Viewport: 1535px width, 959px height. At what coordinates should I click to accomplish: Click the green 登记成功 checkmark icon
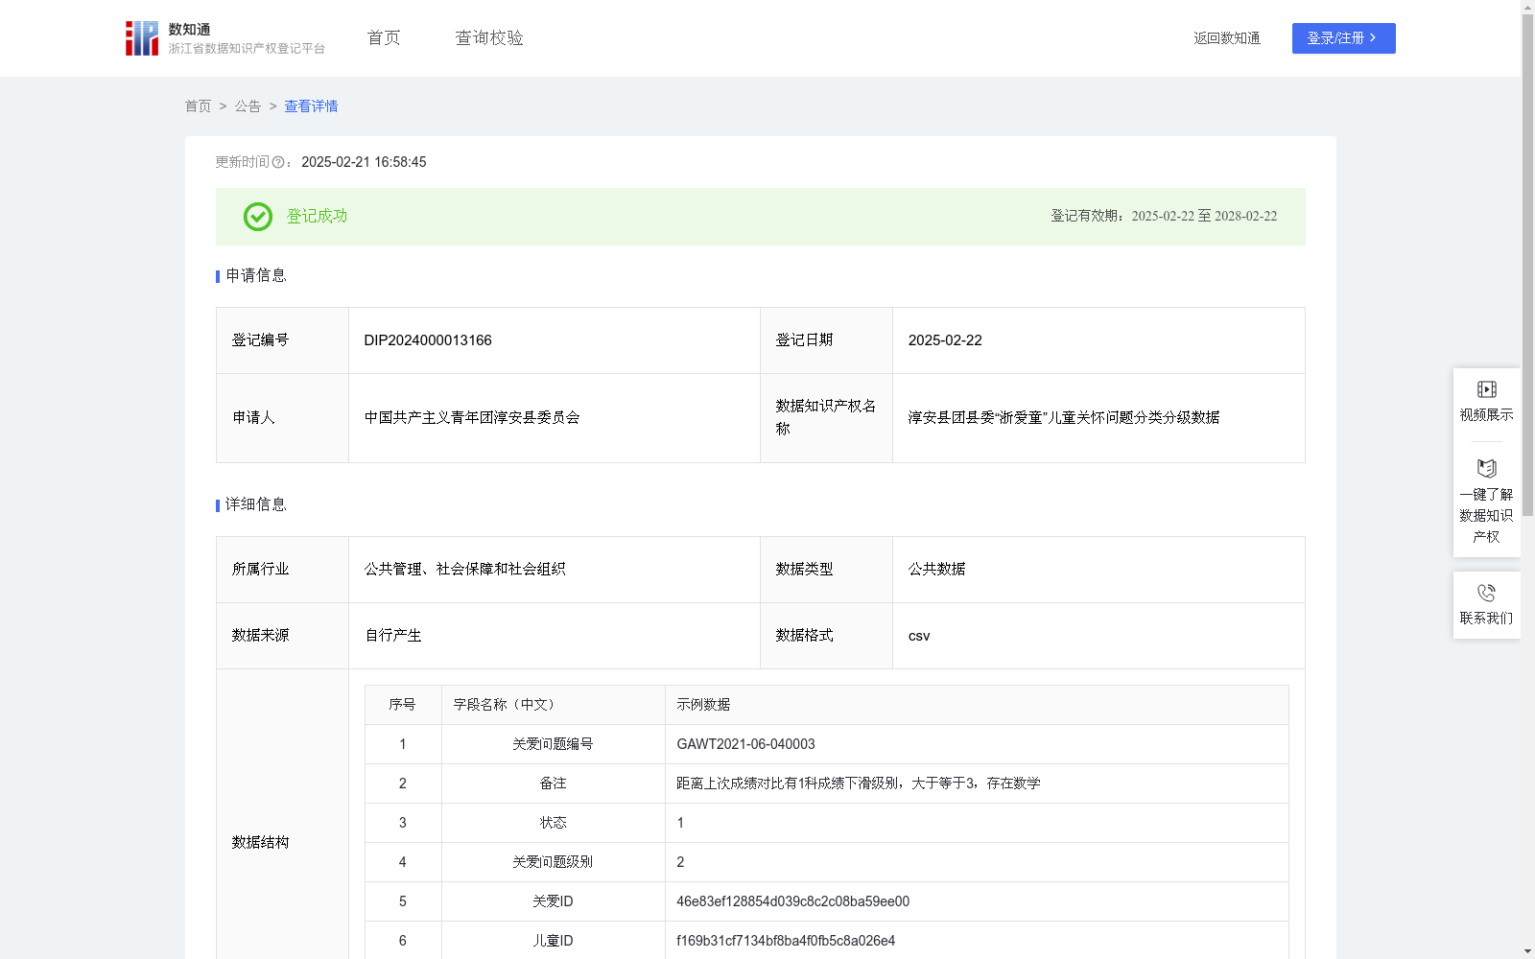click(x=257, y=217)
